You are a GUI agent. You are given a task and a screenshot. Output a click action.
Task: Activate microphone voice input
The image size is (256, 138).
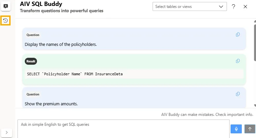(x=236, y=129)
